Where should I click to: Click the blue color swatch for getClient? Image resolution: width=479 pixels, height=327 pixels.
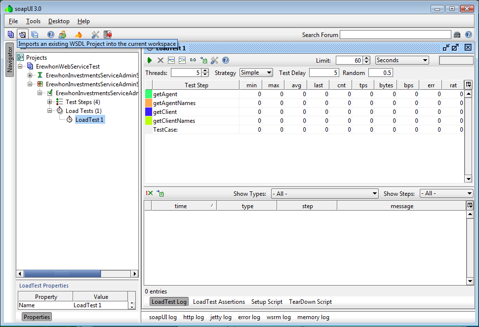click(149, 111)
